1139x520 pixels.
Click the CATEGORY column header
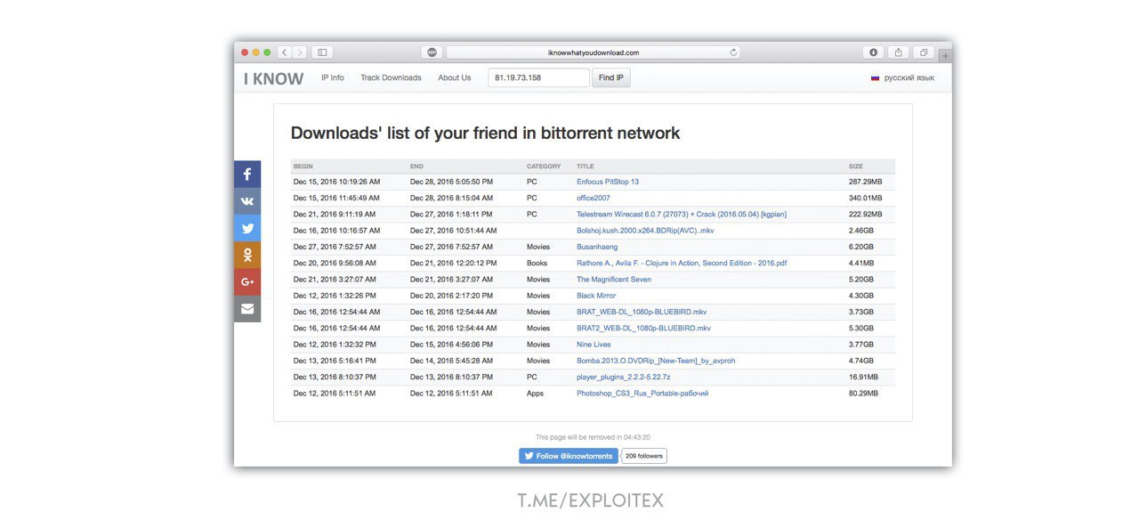(544, 167)
